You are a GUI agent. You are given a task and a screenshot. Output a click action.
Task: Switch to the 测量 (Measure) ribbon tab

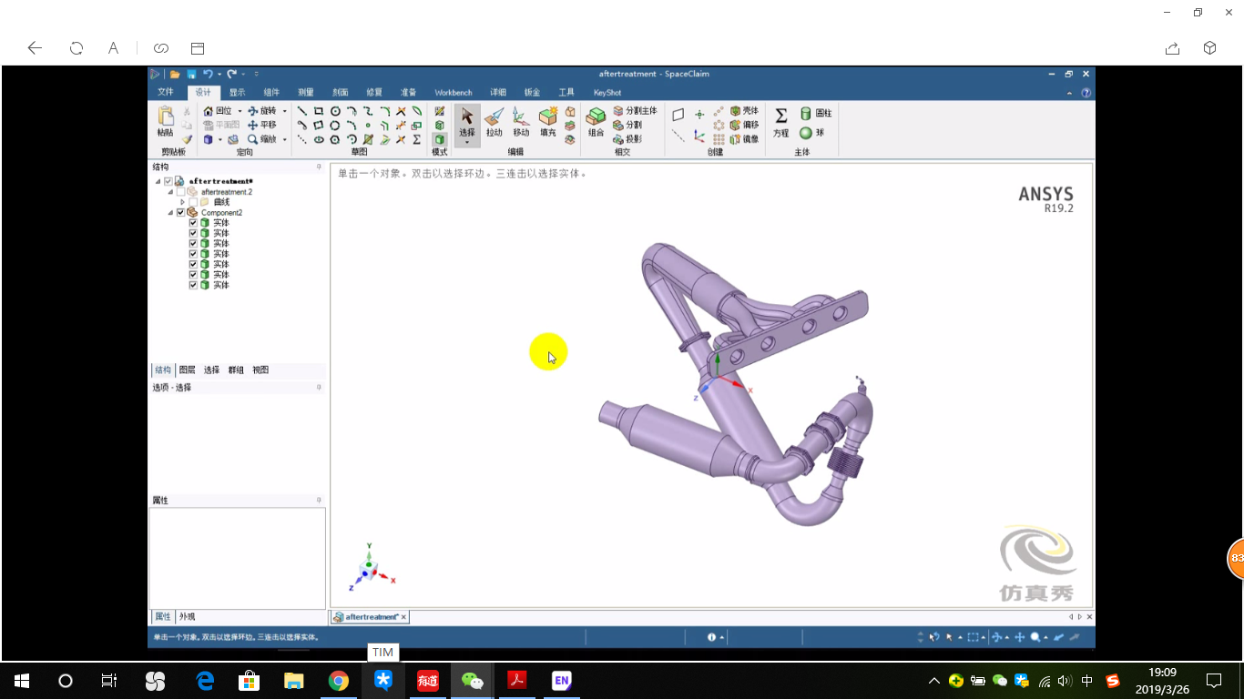(x=306, y=92)
